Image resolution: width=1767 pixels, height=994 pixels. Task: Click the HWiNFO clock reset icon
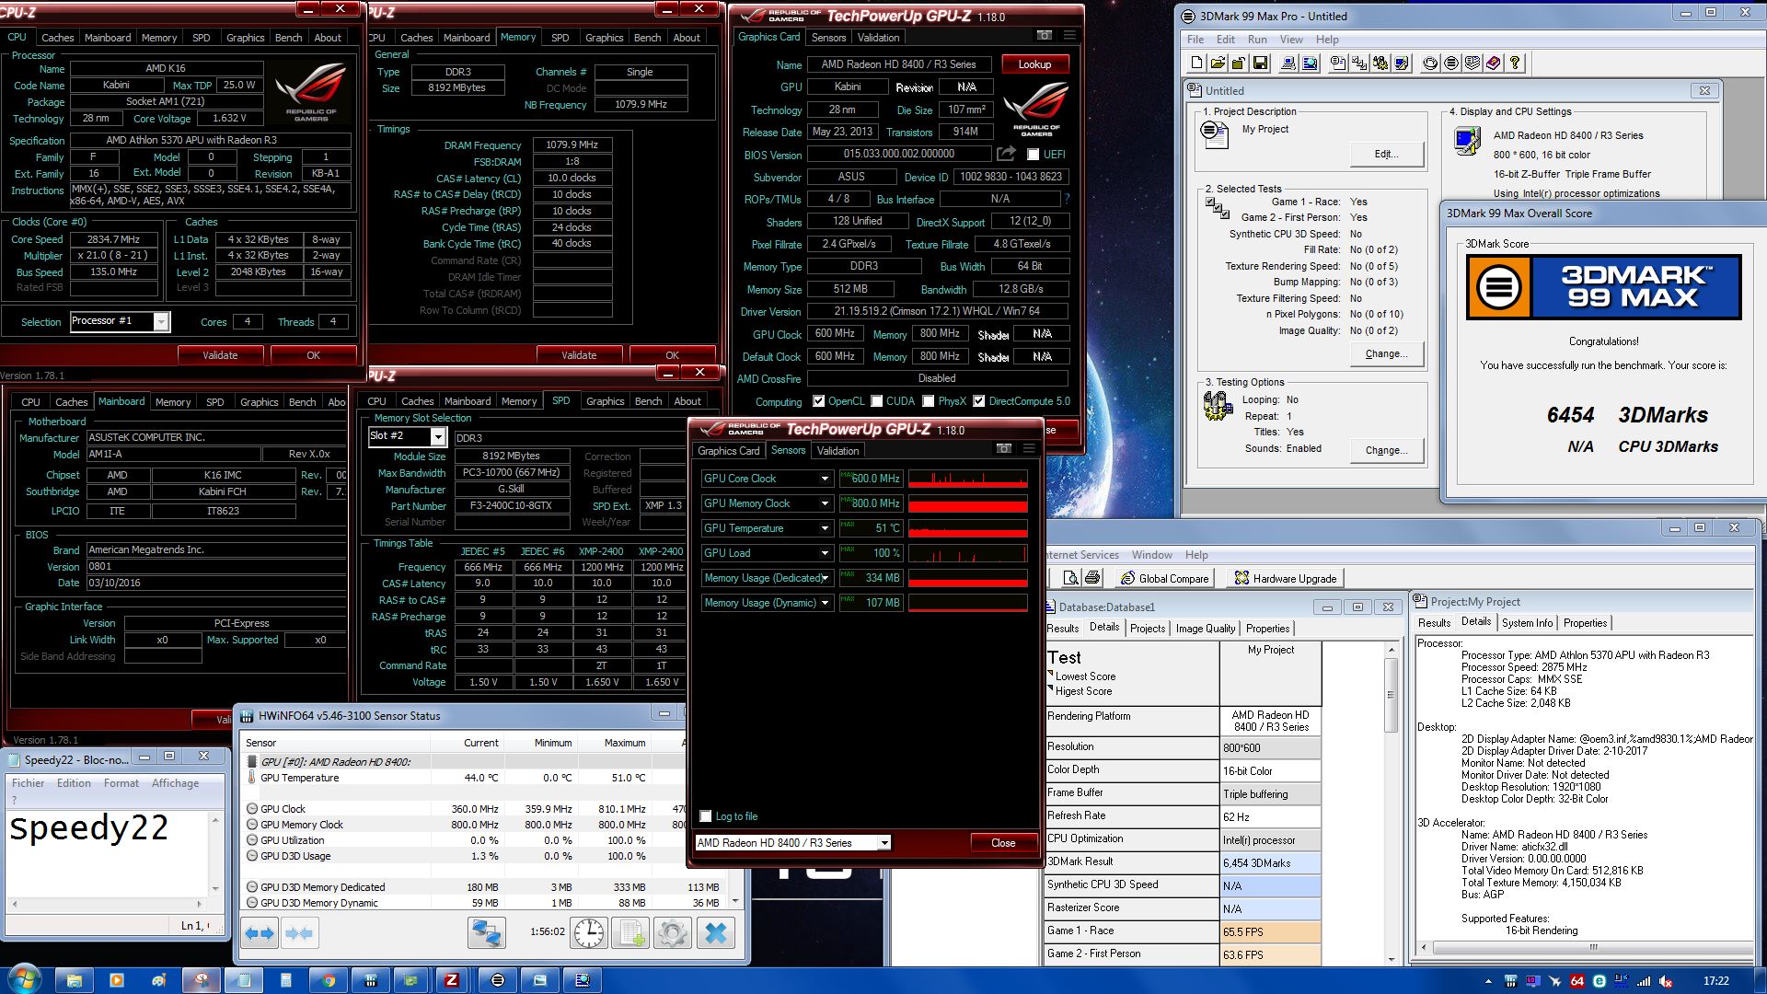[x=589, y=933]
